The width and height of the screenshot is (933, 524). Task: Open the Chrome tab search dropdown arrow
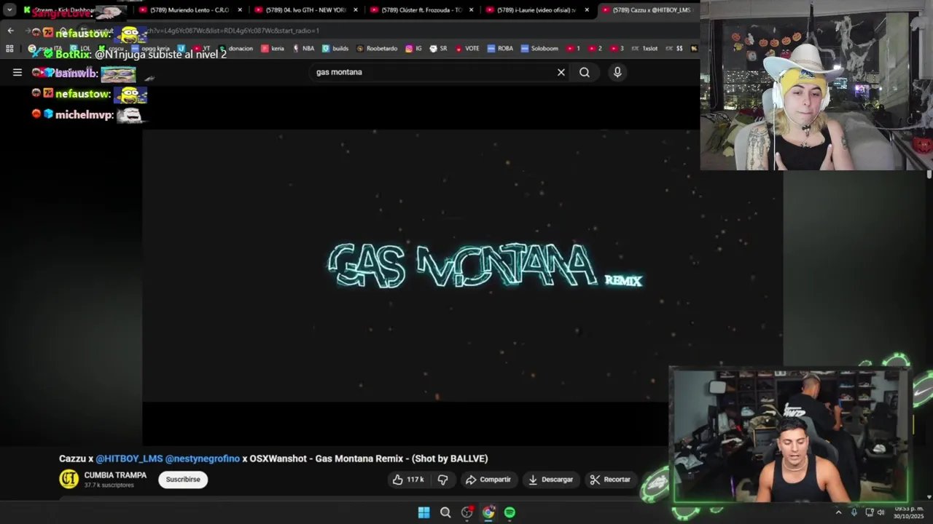click(9, 10)
